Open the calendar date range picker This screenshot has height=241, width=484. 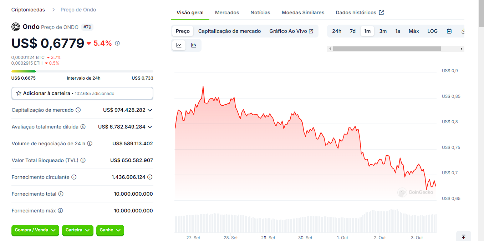[x=449, y=31]
